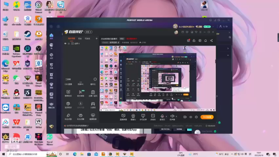Viewport: 279px width, 157px height.
Task: Add phone screen-cast source
Action: [x=143, y=117]
